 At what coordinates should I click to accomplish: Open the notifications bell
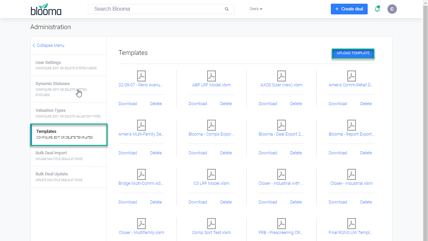377,9
